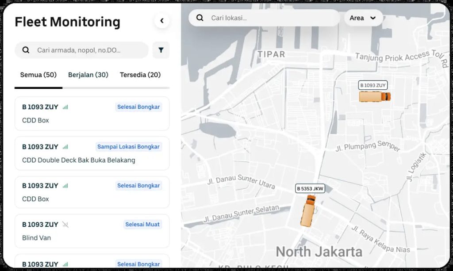The image size is (453, 271).
Task: Click the magnifier icon in fleet search
Action: pos(26,50)
